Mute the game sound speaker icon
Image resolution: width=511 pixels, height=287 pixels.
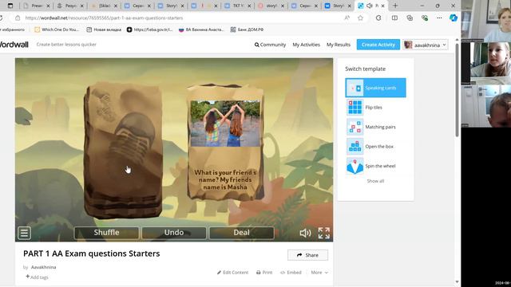pos(305,233)
